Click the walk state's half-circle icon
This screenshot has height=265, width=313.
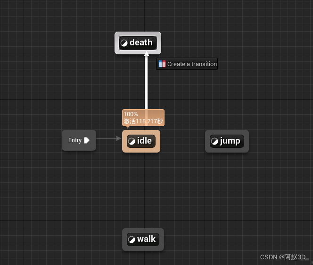132,239
